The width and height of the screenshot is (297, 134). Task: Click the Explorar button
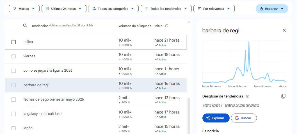[x=216, y=118]
